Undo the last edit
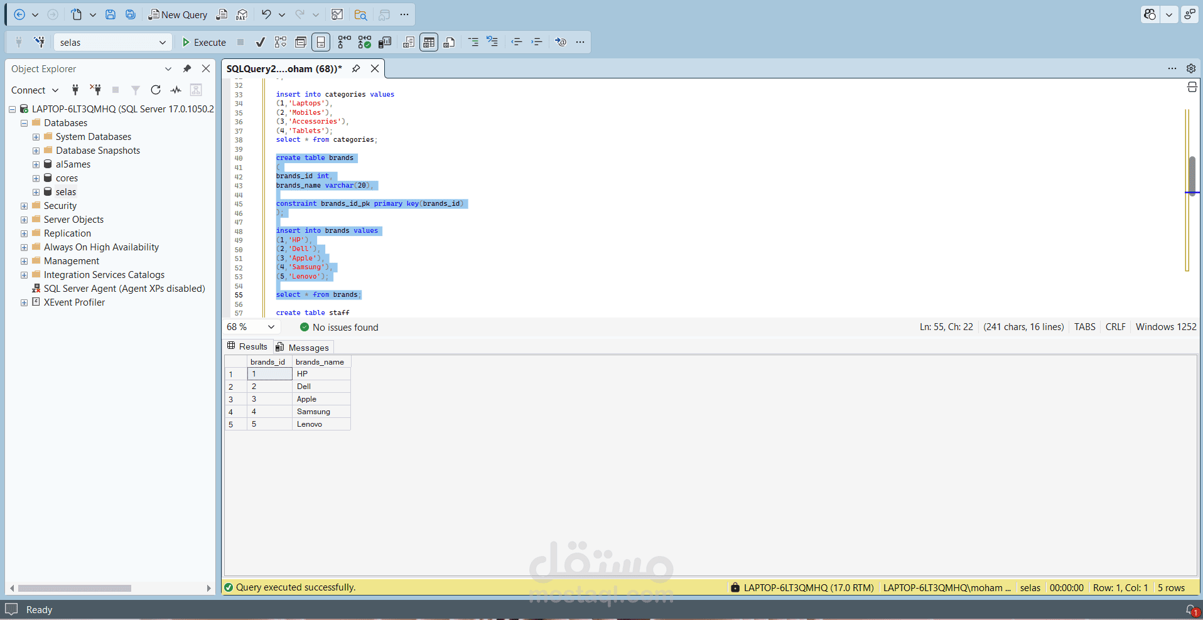 [x=266, y=14]
